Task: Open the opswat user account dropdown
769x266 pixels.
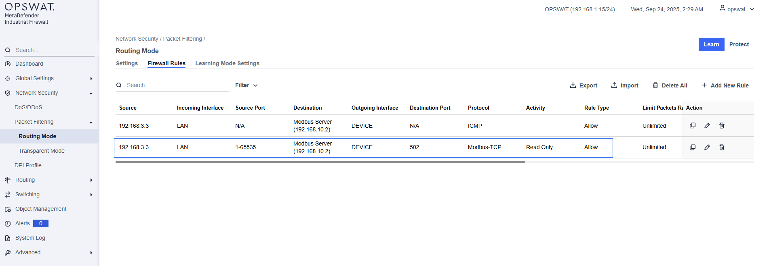Action: (x=736, y=9)
